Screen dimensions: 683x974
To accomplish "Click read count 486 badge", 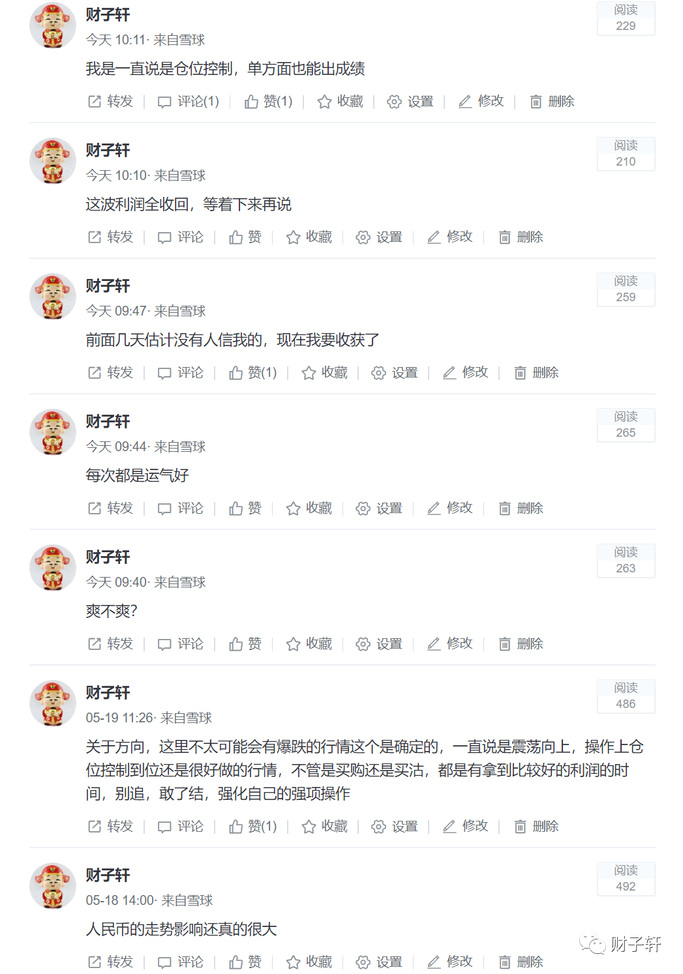I will click(x=626, y=696).
